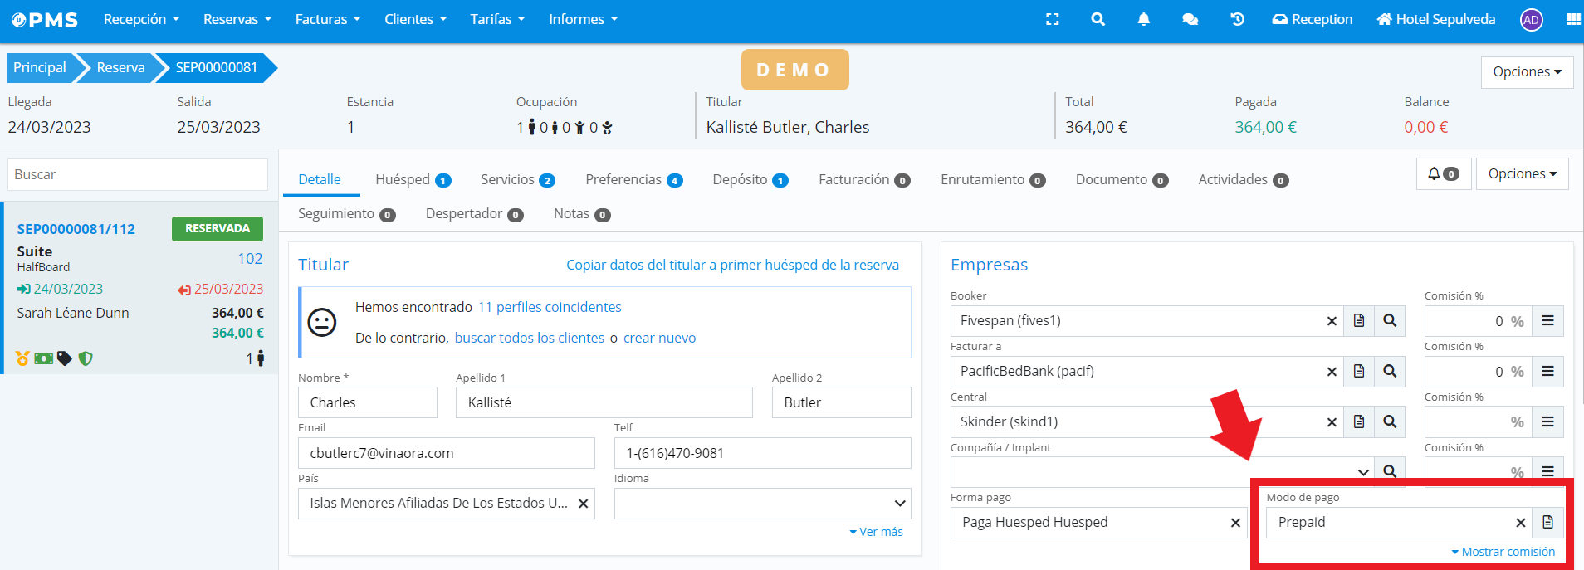Open notifications bell in top navigation bar
This screenshot has height=570, width=1584.
1143,19
